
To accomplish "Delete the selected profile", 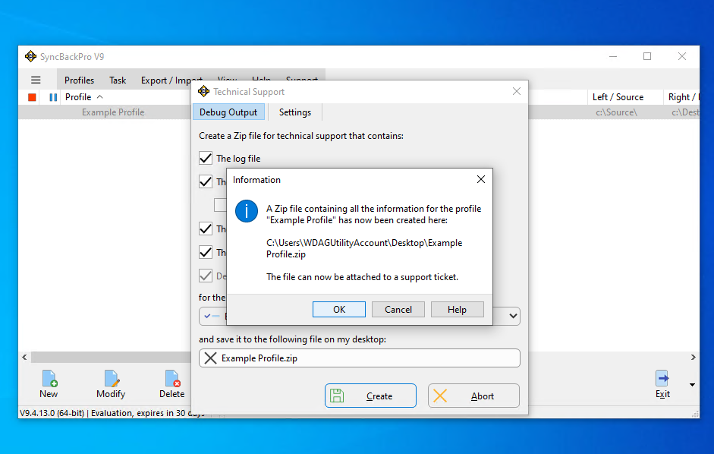I will [x=171, y=384].
